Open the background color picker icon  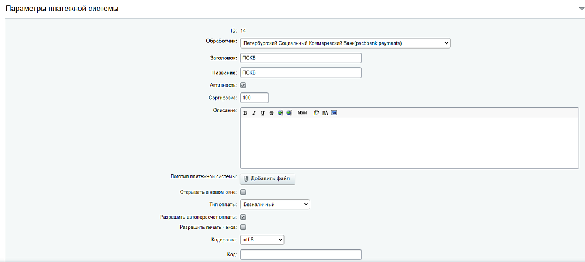[316, 113]
